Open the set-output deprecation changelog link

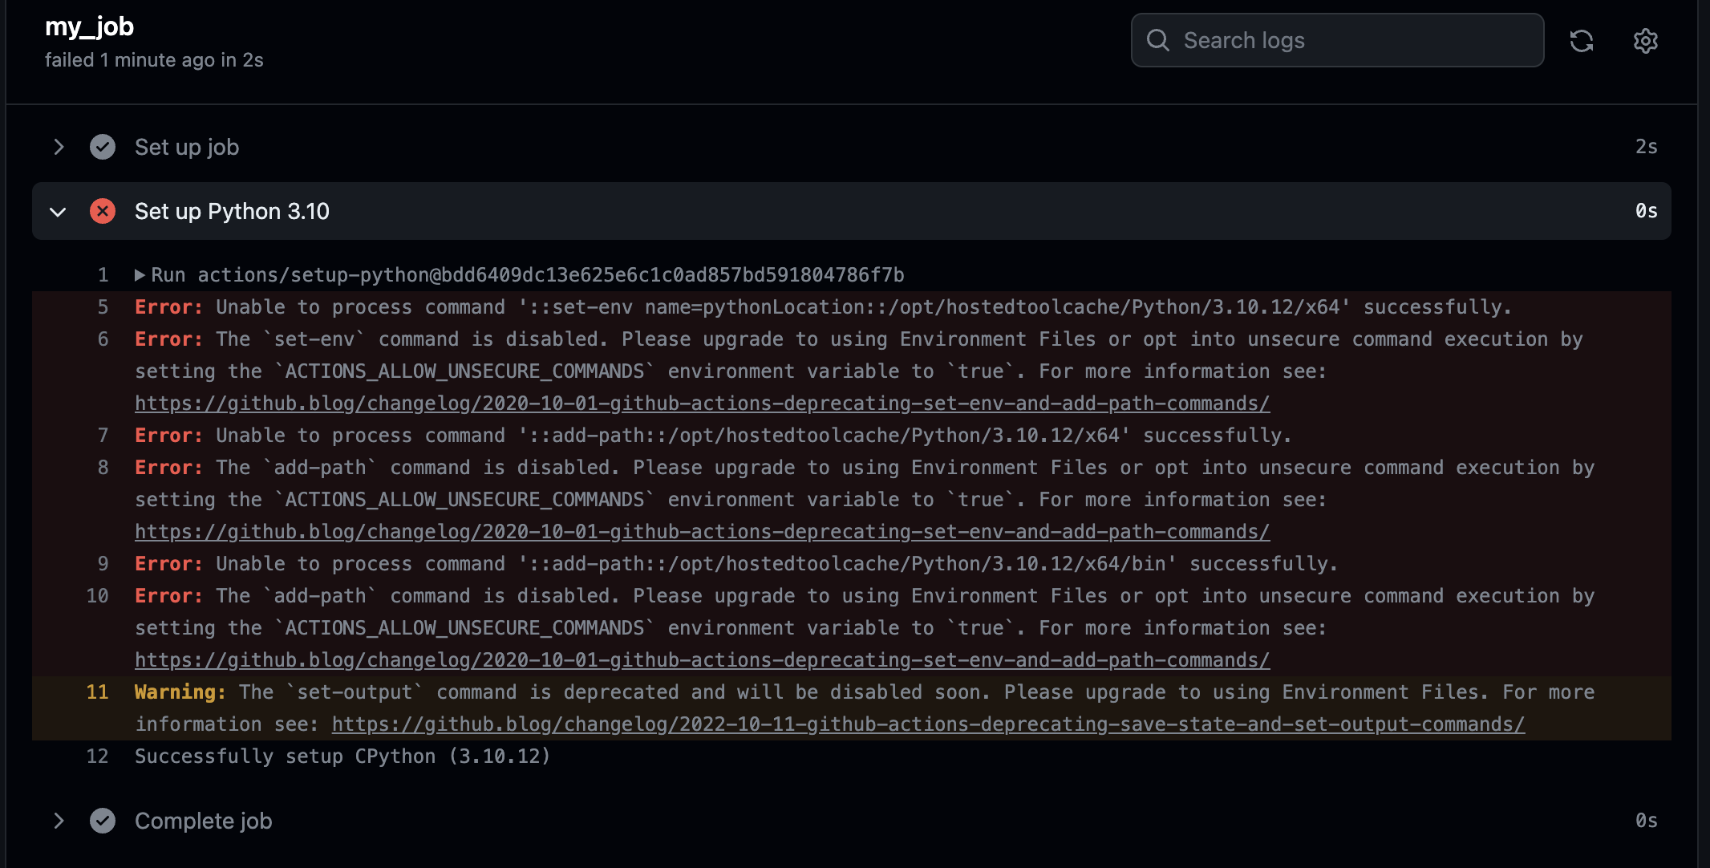(928, 724)
